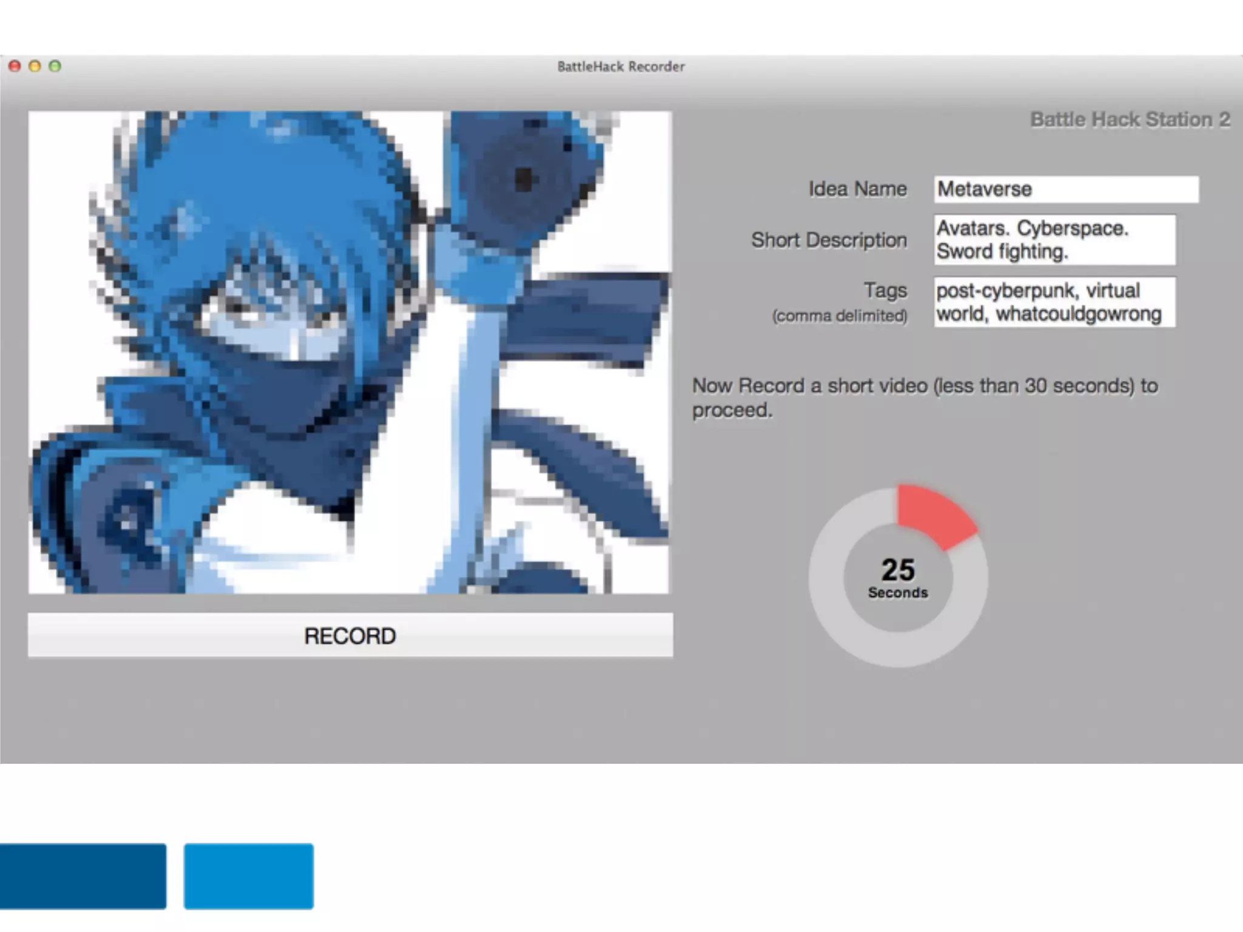This screenshot has width=1243, height=932.
Task: Focus the Tags text box
Action: 1054,302
